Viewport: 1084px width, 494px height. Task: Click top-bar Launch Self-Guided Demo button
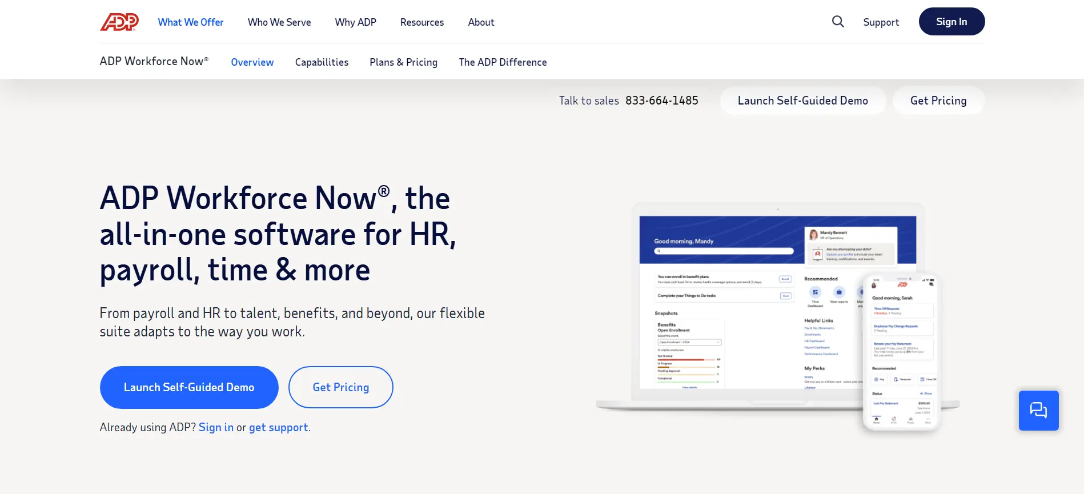coord(802,101)
